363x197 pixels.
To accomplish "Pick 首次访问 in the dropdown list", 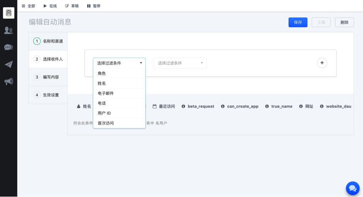I will [x=106, y=123].
